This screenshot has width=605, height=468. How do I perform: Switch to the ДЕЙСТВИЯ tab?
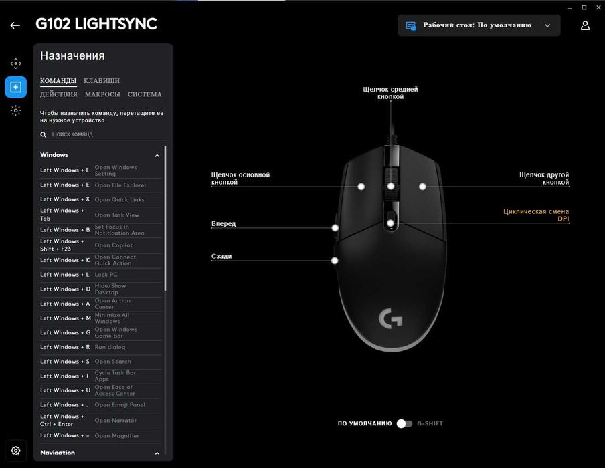59,94
